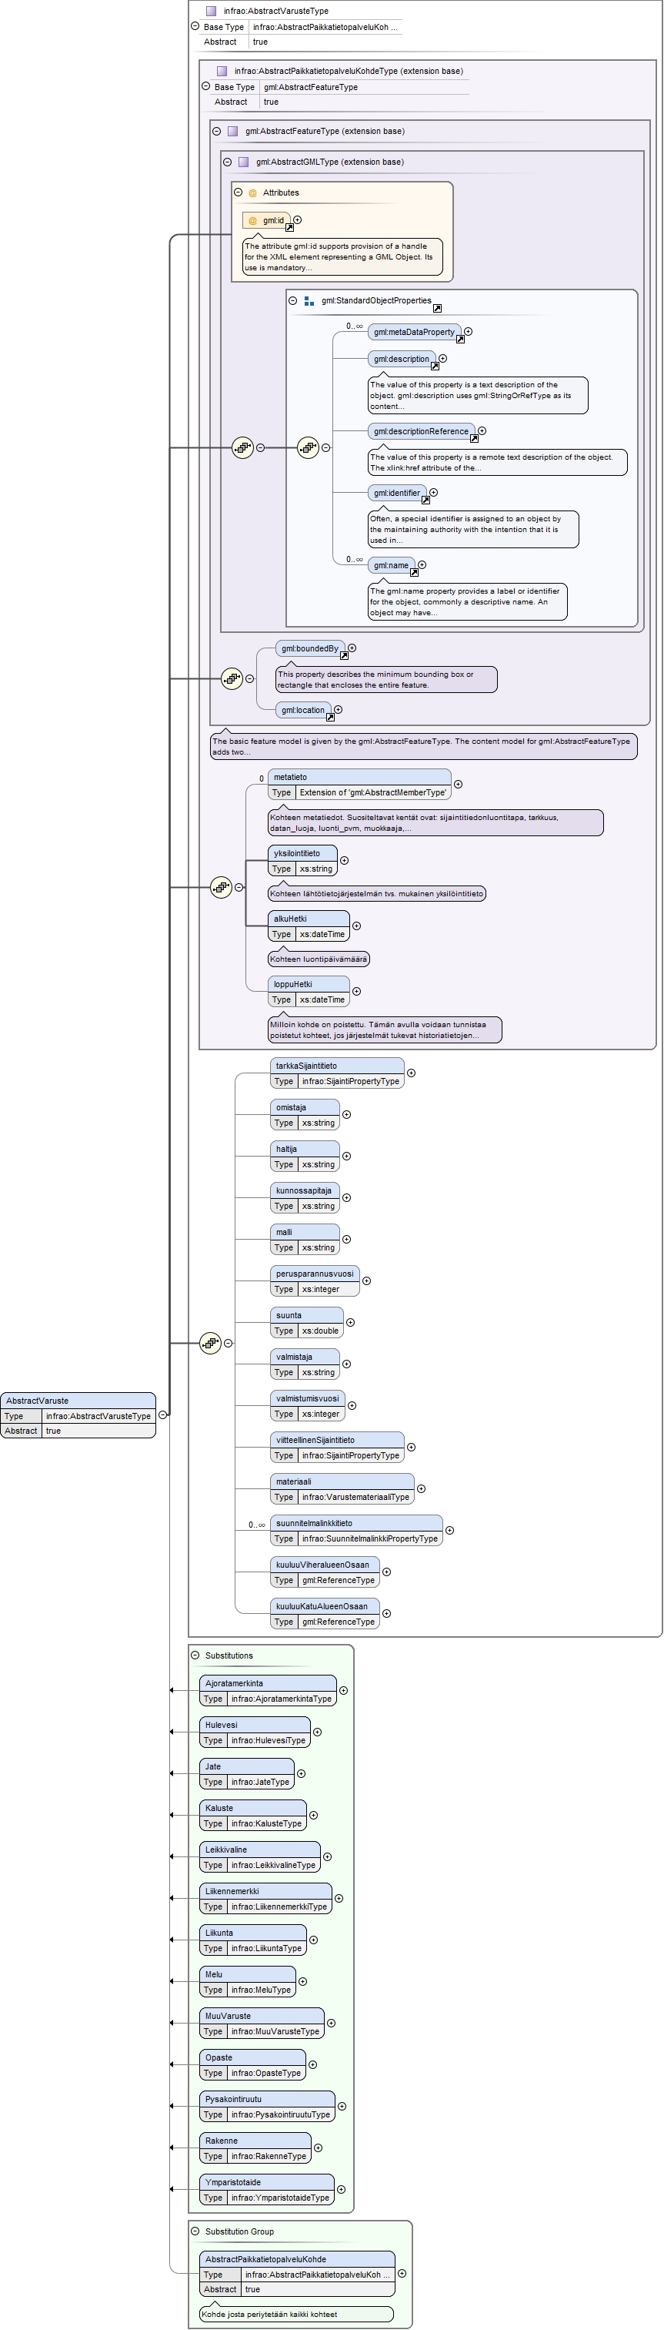The width and height of the screenshot is (664, 2330).
Task: Click the gml:descriptionReference link arrow icon
Action: pyautogui.click(x=473, y=439)
